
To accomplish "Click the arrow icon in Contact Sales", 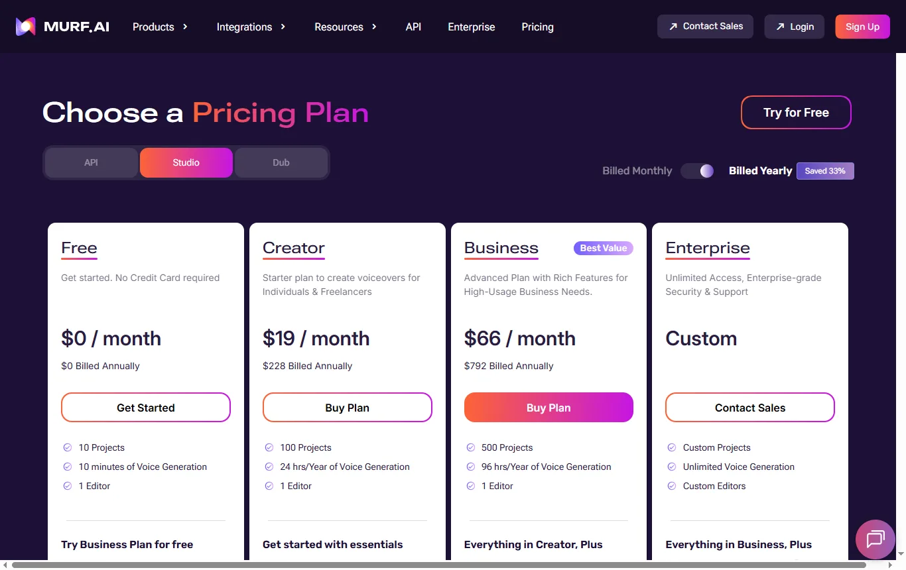I will (673, 27).
